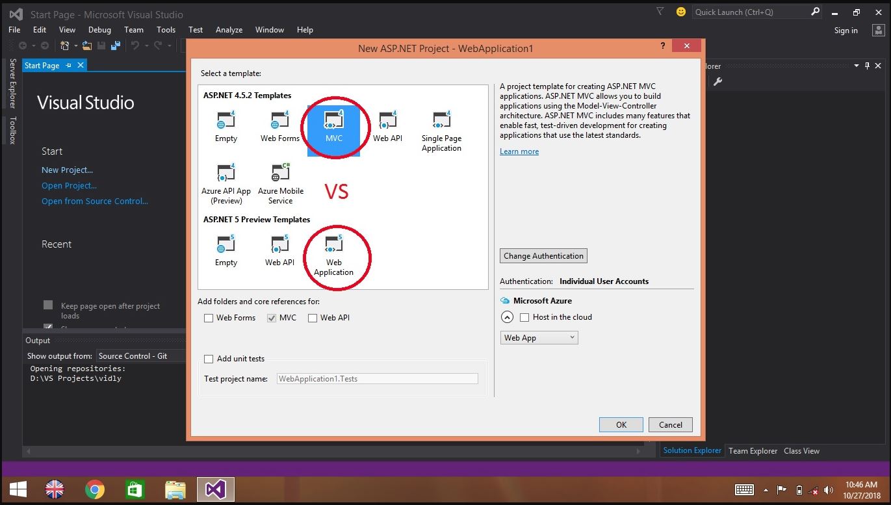Image resolution: width=891 pixels, height=505 pixels.
Task: Pick the ASP.NET 4.5.2 Web API template
Action: click(x=387, y=127)
